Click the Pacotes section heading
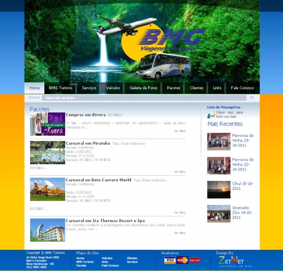Screen dimensions: 283x271 (40, 110)
